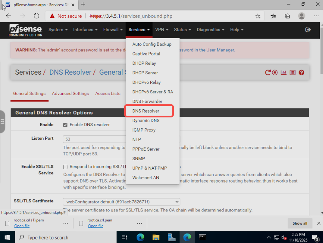This screenshot has height=243, width=323.
Task: Select DHCPv6 Relay menu entry
Action: pyautogui.click(x=152, y=82)
